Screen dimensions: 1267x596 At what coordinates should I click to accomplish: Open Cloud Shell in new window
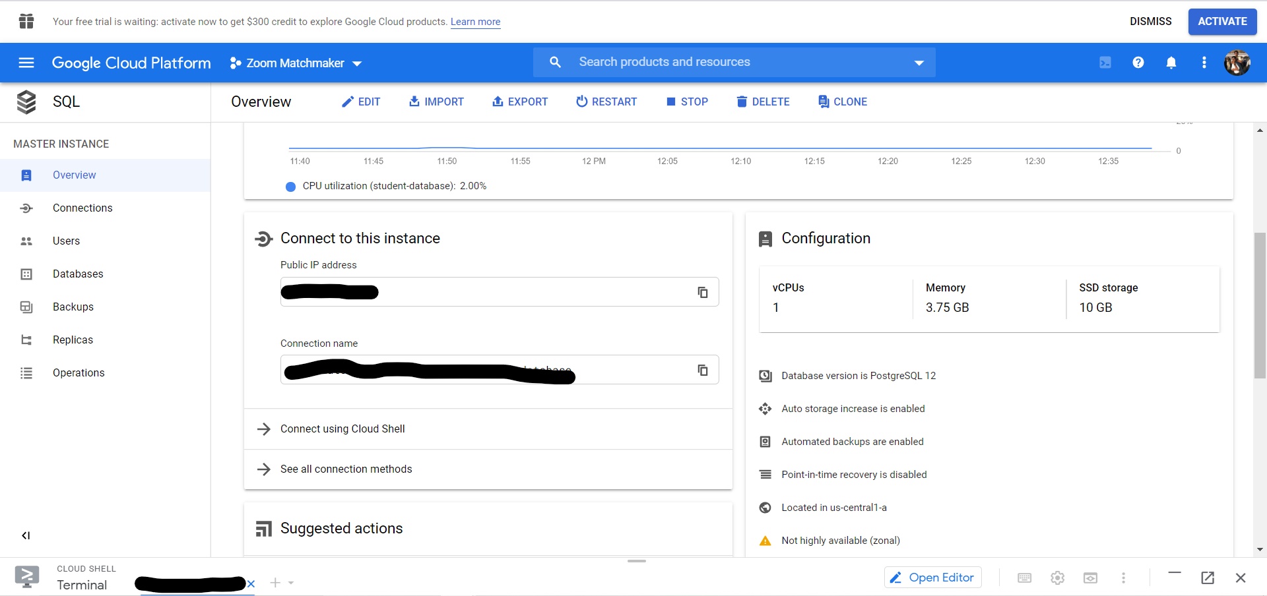click(1208, 578)
